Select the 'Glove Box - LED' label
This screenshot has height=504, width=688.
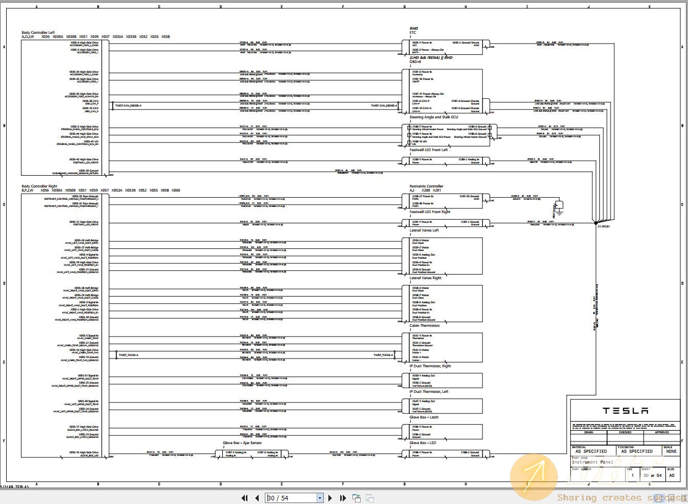pos(423,443)
